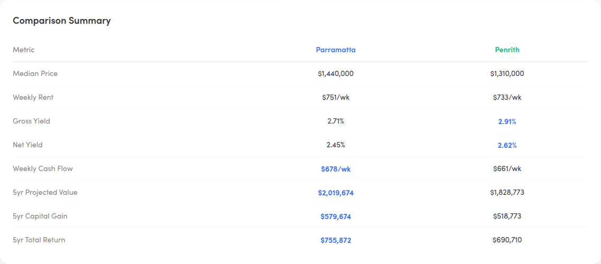
Task: Click the Parramatta column header
Action: pos(336,50)
